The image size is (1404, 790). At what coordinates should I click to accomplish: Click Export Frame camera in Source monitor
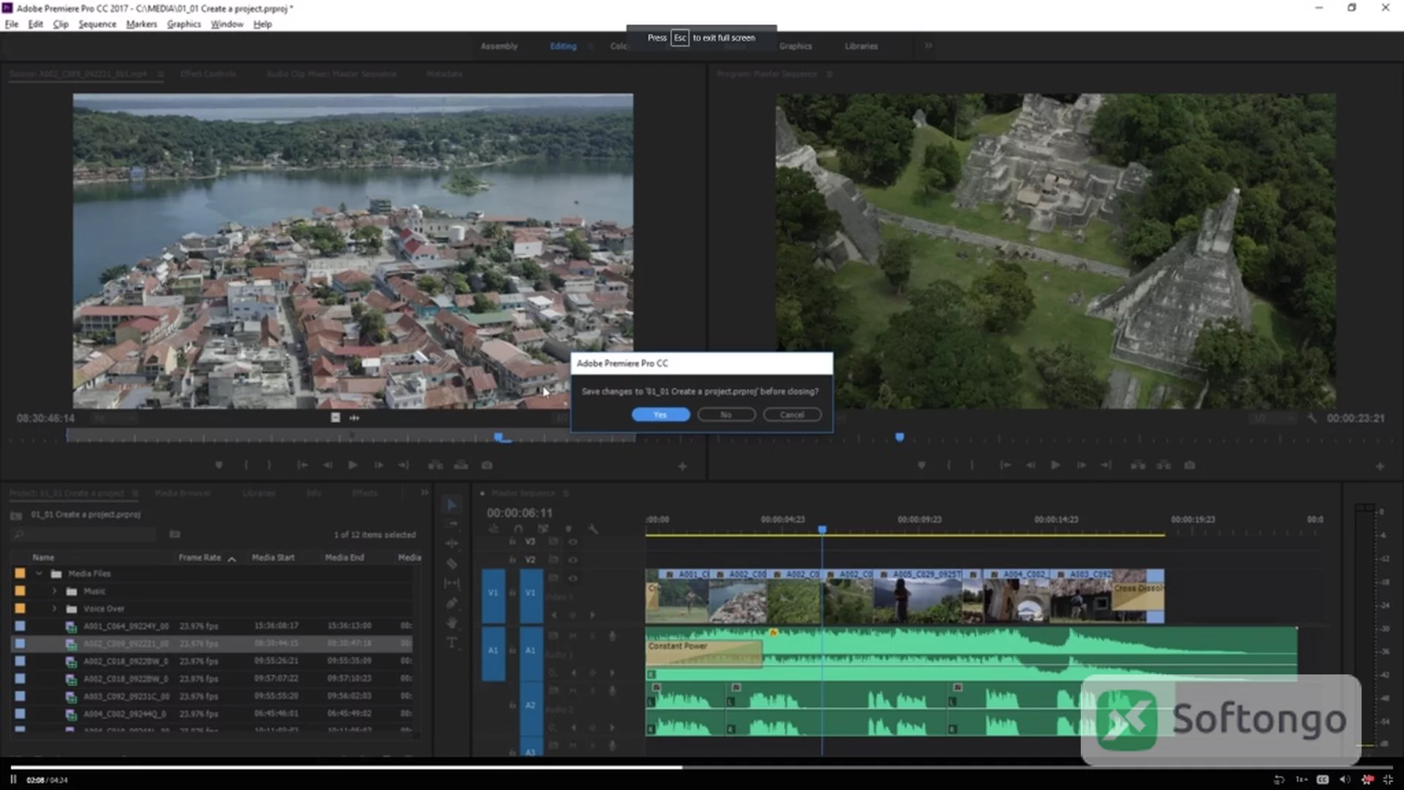487,465
